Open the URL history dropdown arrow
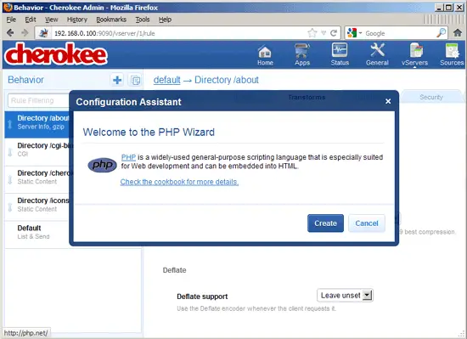467x339 pixels. (324, 33)
